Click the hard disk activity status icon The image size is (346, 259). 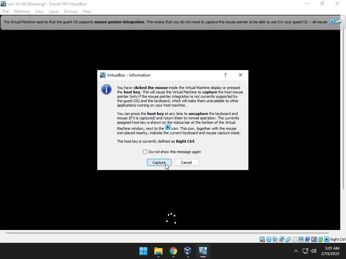click(262, 239)
